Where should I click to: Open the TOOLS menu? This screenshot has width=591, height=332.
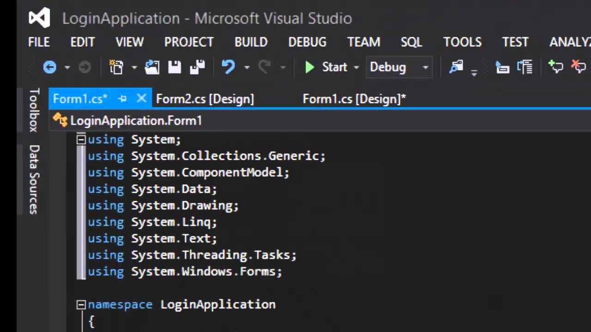coord(463,42)
